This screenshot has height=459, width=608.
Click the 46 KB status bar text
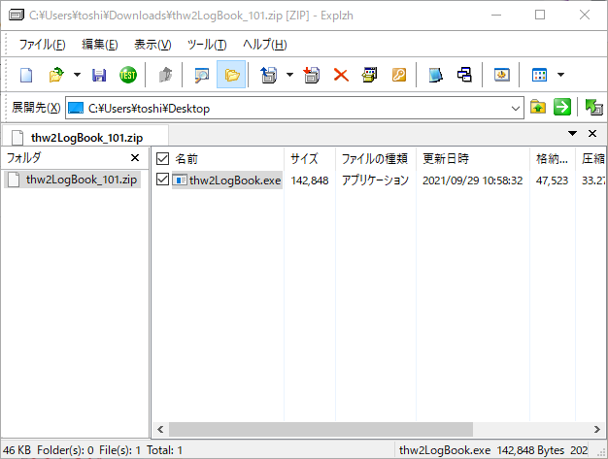[17, 450]
